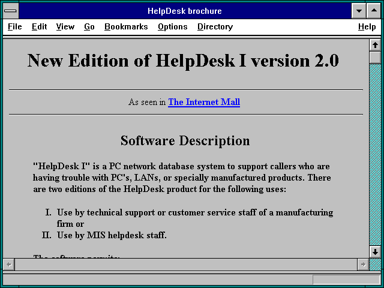Image resolution: width=384 pixels, height=288 pixels.
Task: Minimize the HelpDesk brochure window
Action: click(359, 11)
